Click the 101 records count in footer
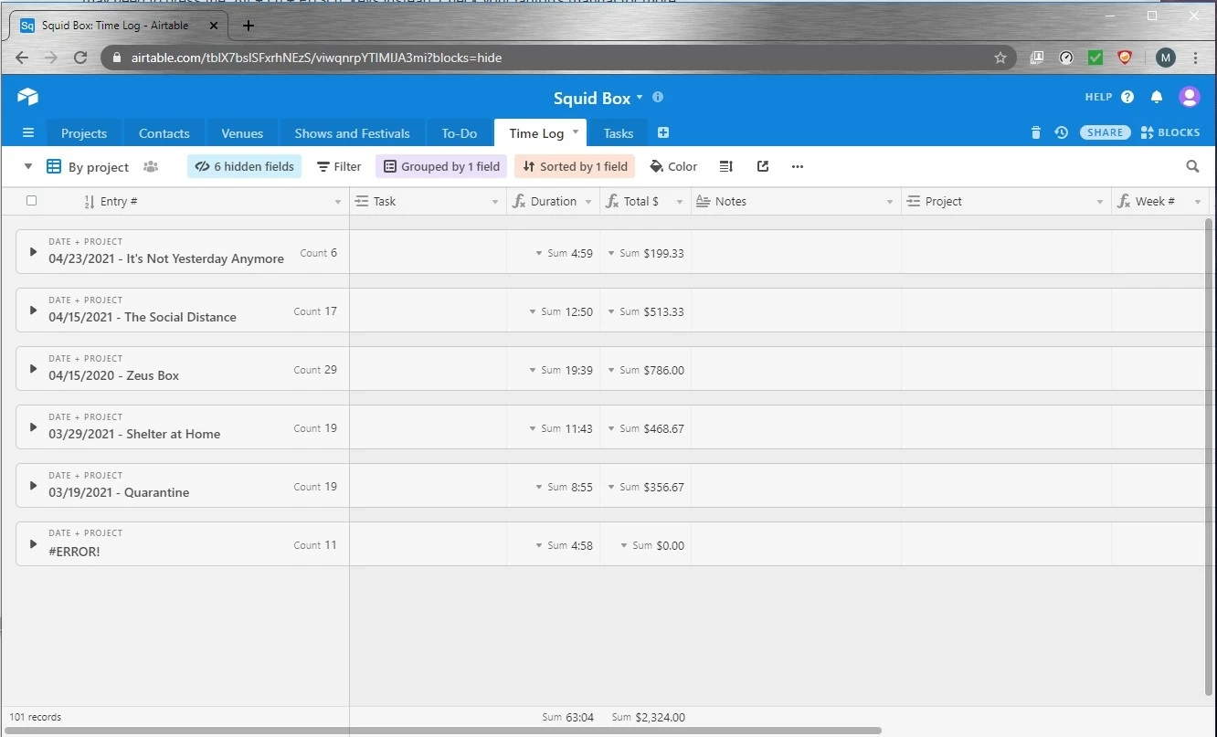Screen dimensions: 1217x737 click(x=36, y=718)
